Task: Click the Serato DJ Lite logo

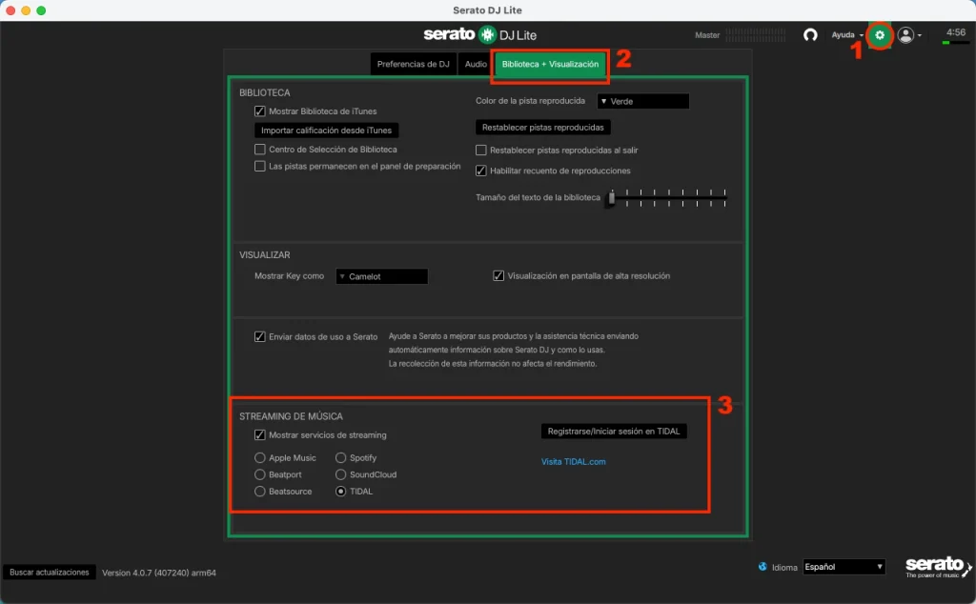Action: pos(480,34)
